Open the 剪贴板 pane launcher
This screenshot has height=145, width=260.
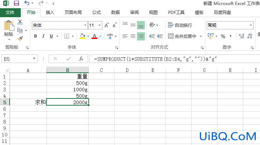click(28, 48)
